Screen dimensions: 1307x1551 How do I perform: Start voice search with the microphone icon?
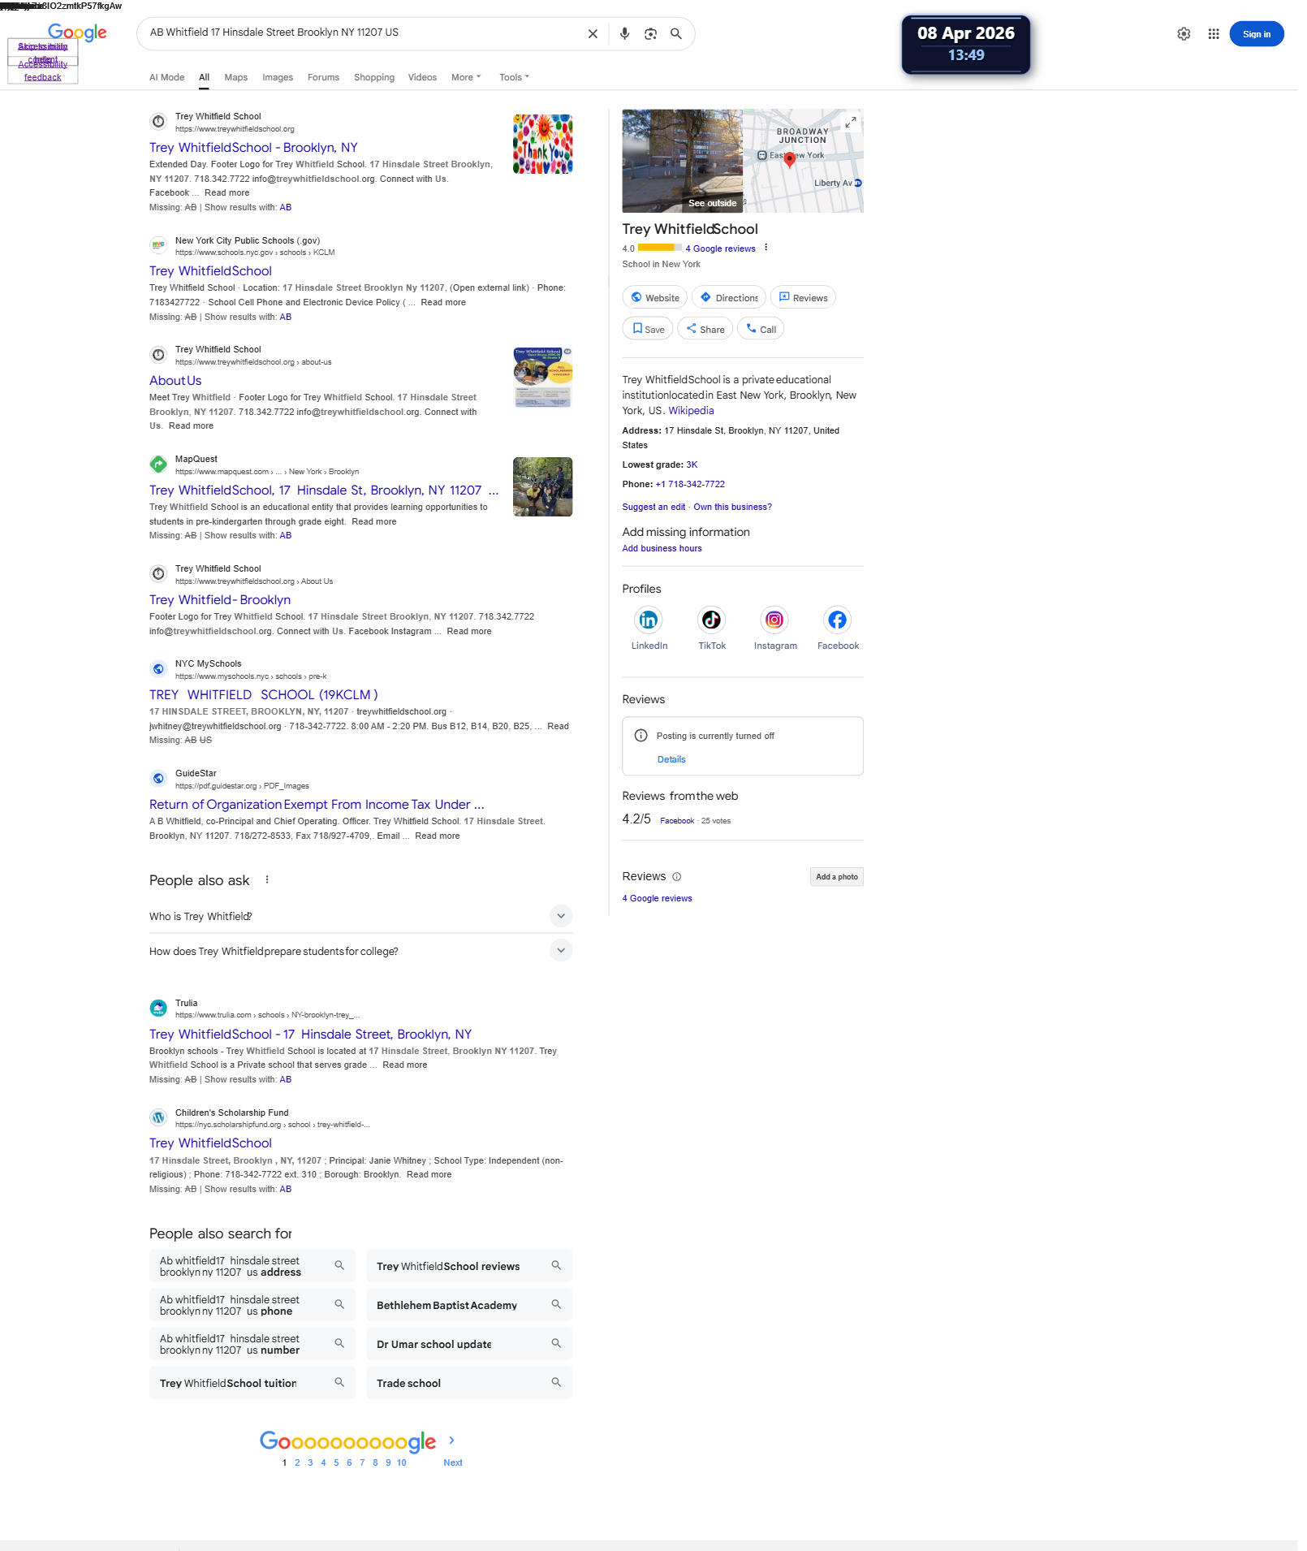coord(624,33)
